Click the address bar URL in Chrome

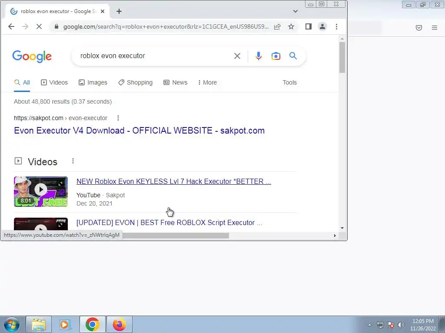166,26
